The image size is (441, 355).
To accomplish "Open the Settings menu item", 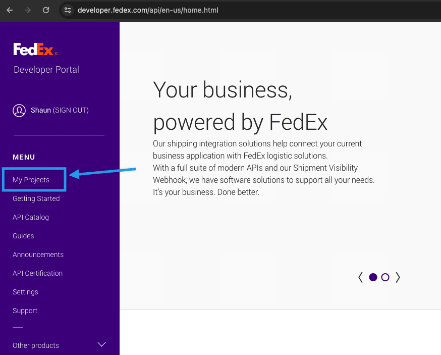I will (25, 292).
